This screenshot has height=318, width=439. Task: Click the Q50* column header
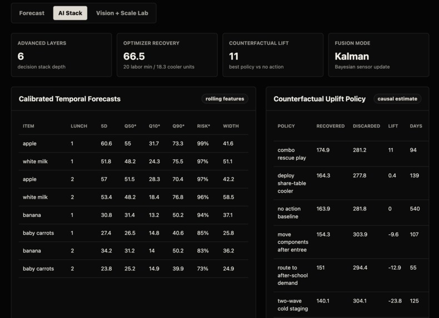click(131, 126)
